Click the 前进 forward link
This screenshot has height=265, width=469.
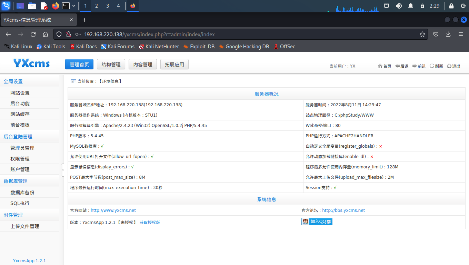click(x=419, y=66)
